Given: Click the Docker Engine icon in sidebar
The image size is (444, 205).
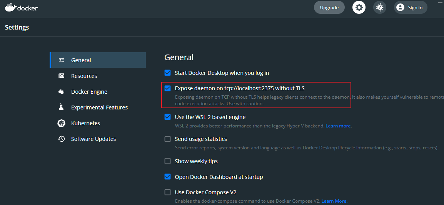Looking at the screenshot, I should pos(61,92).
